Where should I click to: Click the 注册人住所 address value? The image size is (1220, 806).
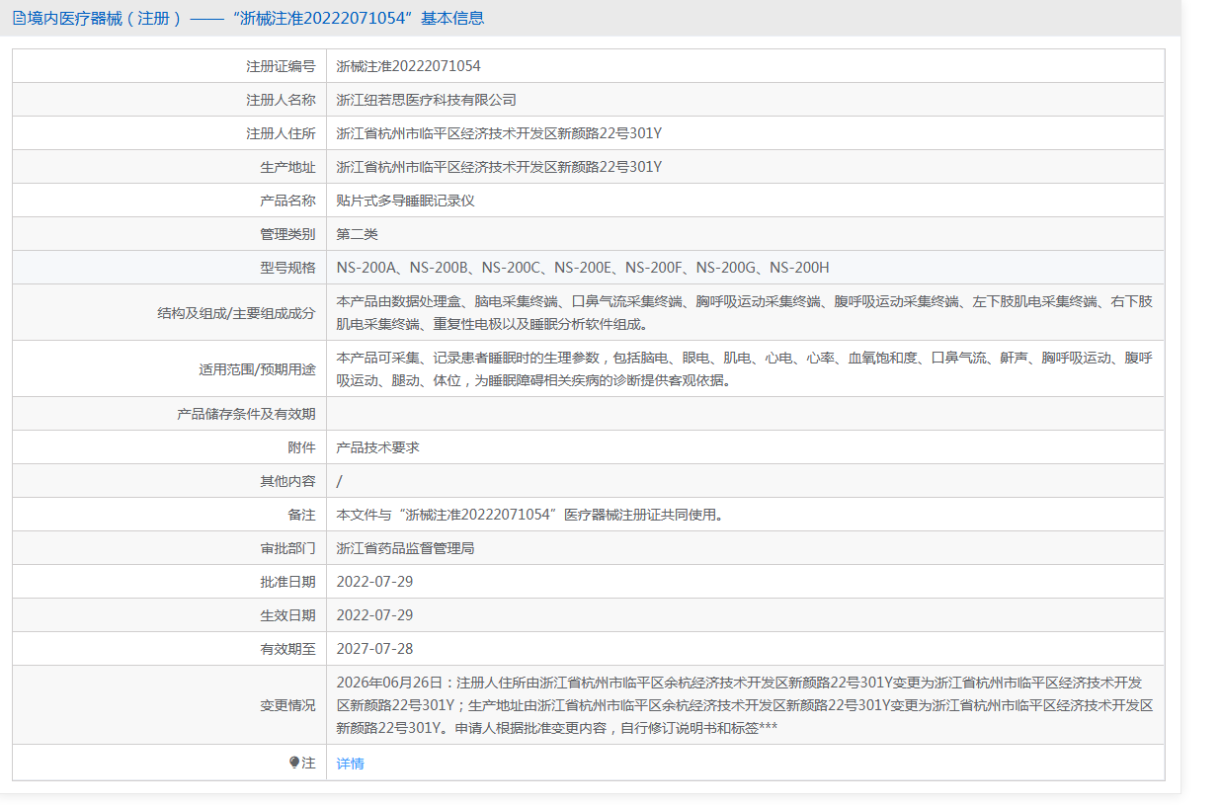[499, 133]
